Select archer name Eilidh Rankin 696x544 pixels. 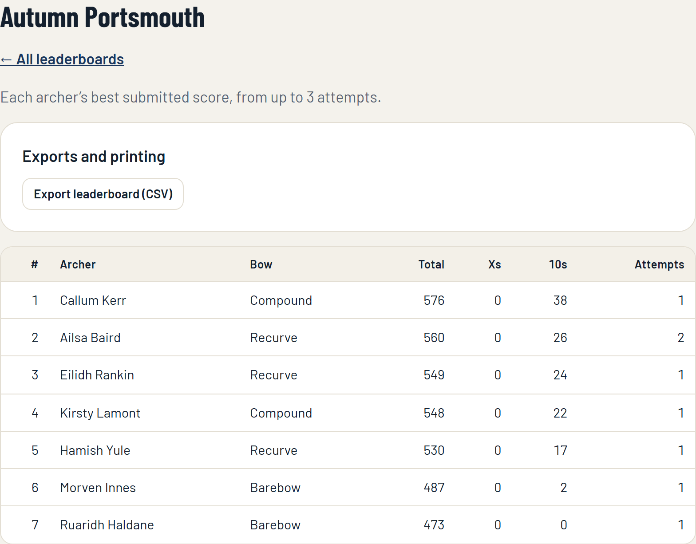point(97,375)
